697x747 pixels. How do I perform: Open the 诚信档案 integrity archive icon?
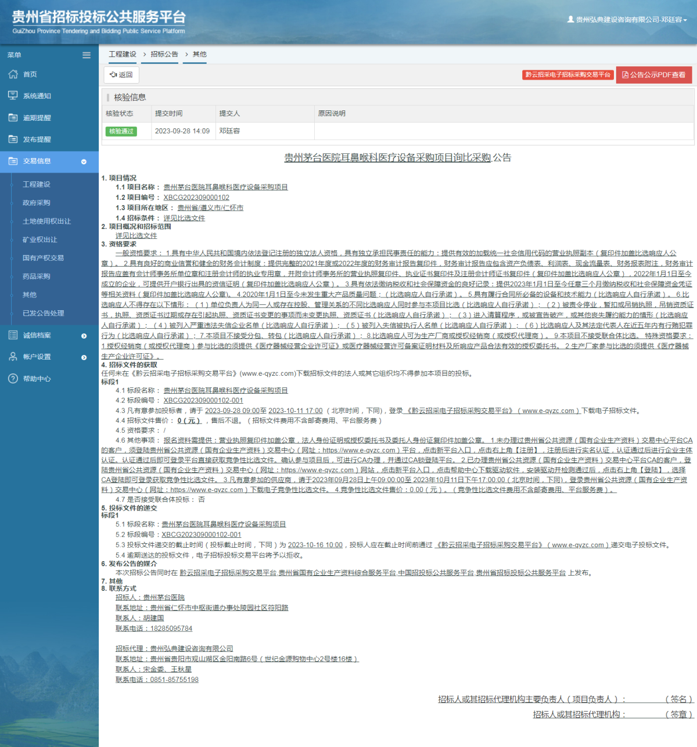coord(12,335)
